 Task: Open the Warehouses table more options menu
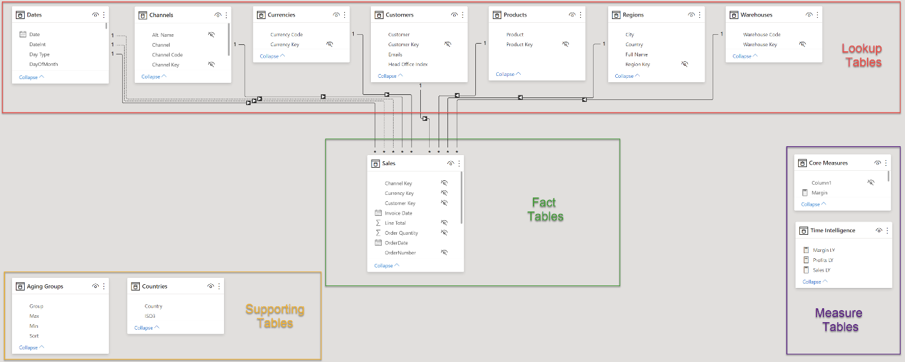817,15
